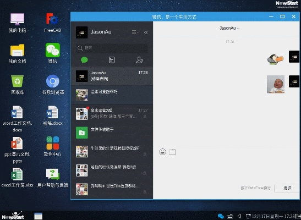This screenshot has width=301, height=220.
Task: Open the FreeCAD desktop icon
Action: pyautogui.click(x=53, y=23)
